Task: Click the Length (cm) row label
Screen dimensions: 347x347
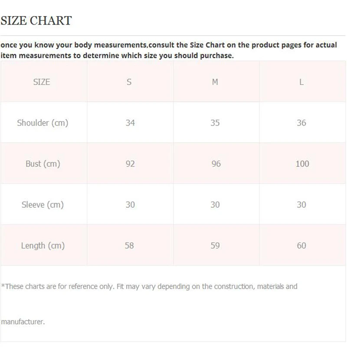Action: pos(43,246)
